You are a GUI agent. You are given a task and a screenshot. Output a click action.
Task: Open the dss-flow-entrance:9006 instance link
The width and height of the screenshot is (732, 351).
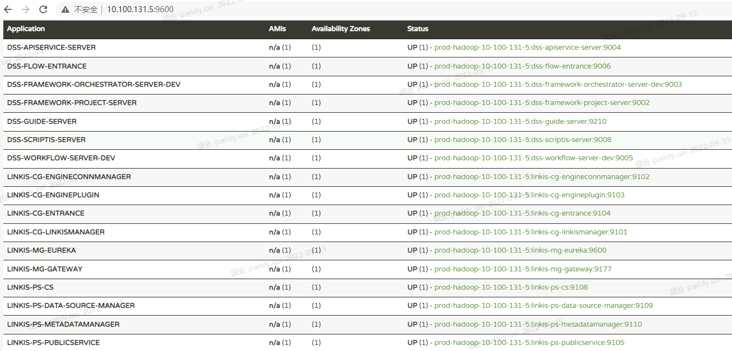[523, 66]
